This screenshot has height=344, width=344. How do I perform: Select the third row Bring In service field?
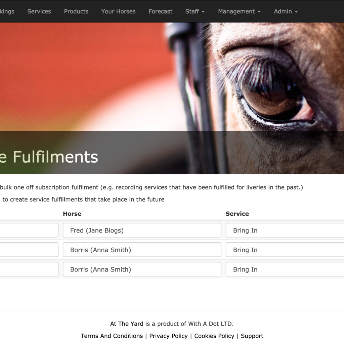285,269
